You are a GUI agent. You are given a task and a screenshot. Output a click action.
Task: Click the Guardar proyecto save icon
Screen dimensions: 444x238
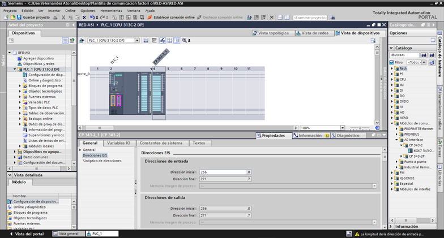pyautogui.click(x=19, y=17)
